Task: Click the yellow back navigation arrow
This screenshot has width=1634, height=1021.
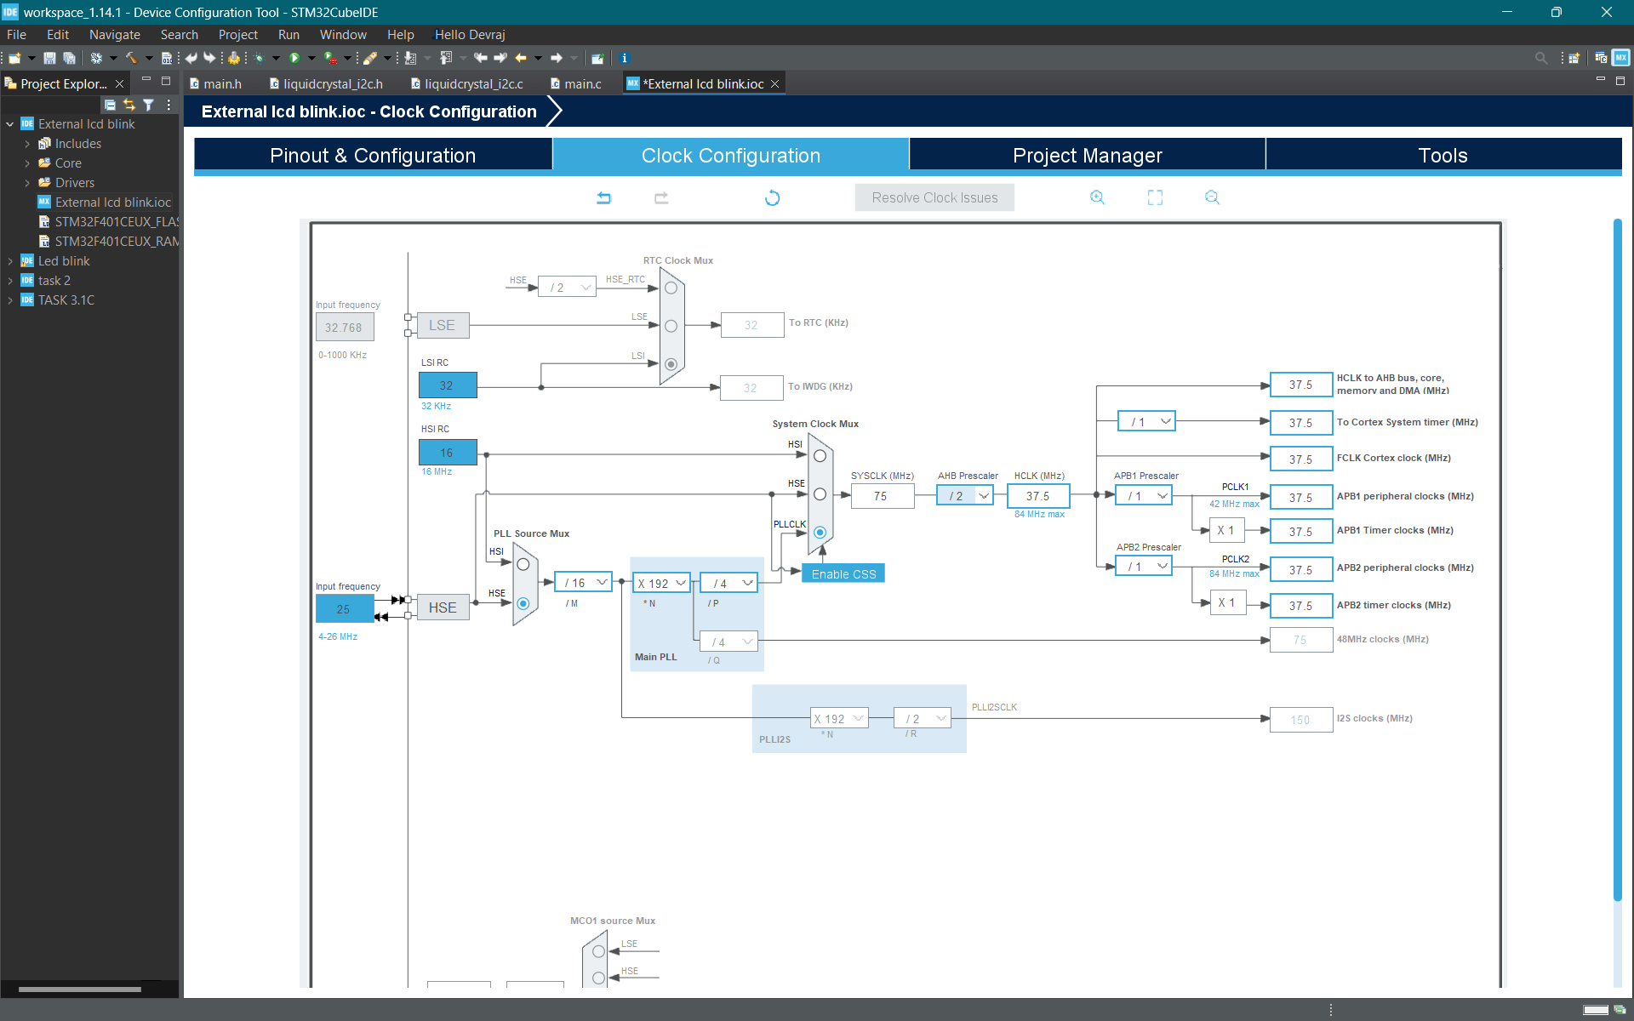Action: 521,58
